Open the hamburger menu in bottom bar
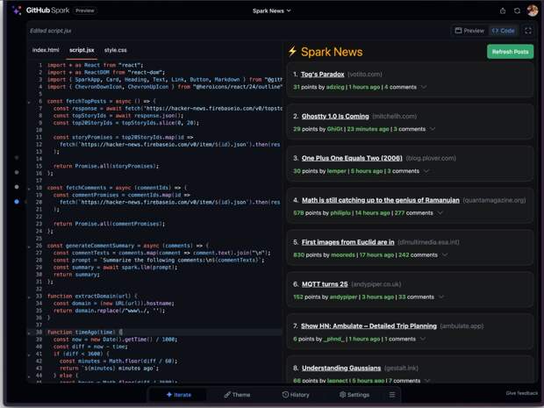544x408 pixels. click(x=392, y=395)
